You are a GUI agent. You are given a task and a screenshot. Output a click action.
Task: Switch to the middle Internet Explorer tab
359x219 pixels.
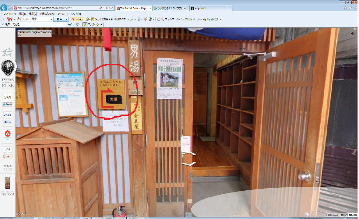point(171,8)
